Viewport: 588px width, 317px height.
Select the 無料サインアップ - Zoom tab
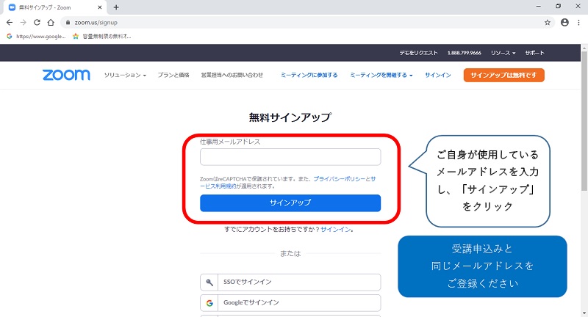[56, 7]
